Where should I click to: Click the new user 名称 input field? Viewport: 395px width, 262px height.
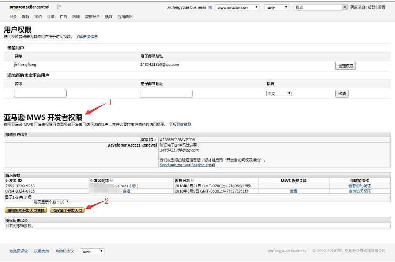(40, 94)
